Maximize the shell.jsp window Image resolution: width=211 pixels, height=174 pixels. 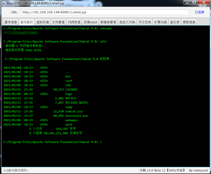point(194,2)
